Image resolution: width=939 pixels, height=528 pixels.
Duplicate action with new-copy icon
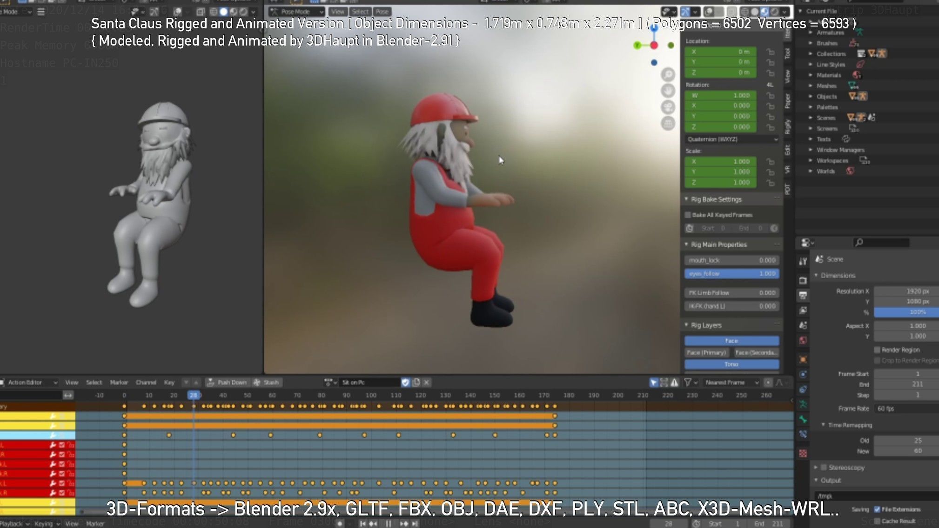[416, 382]
